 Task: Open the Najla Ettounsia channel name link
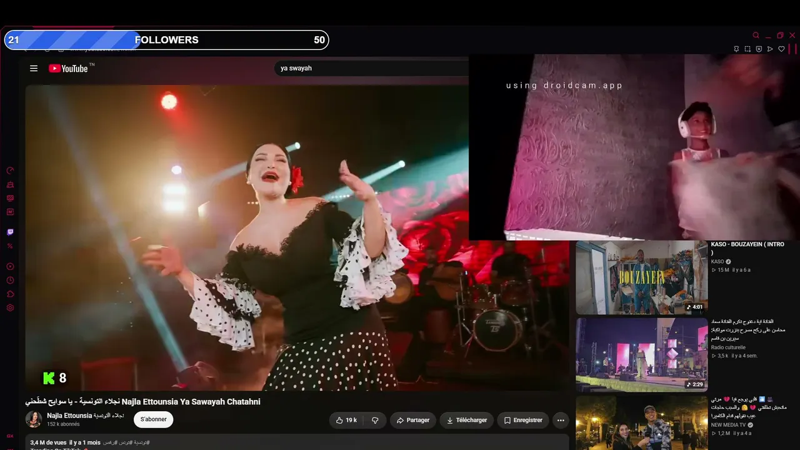(85, 416)
